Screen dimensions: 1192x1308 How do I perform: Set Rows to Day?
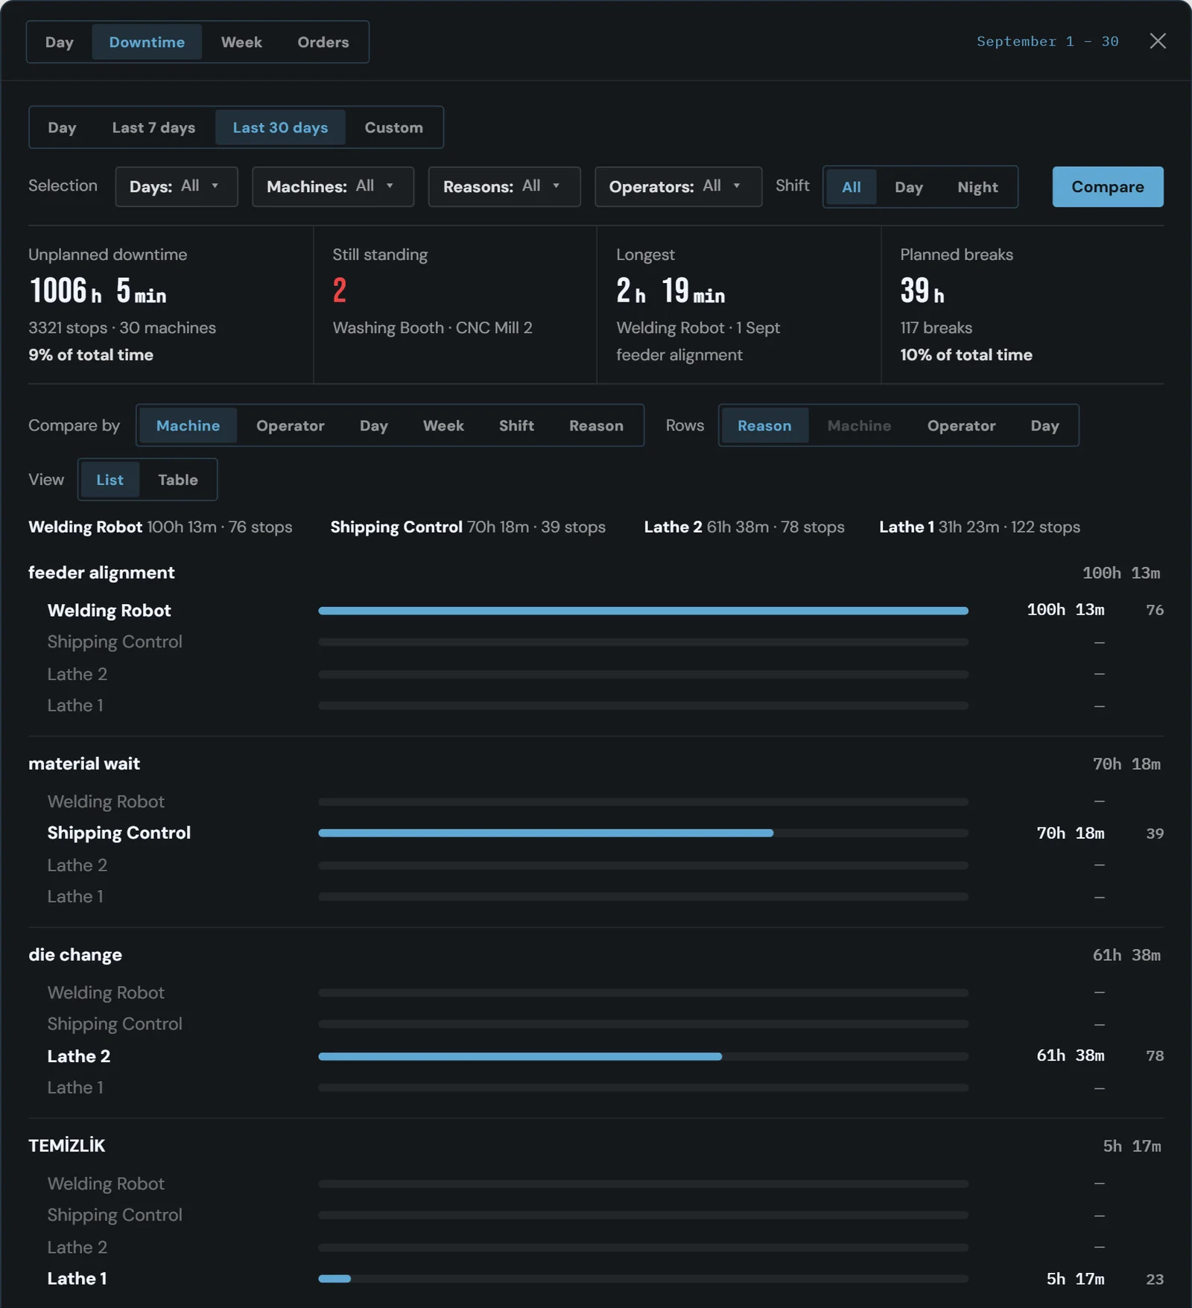1044,425
